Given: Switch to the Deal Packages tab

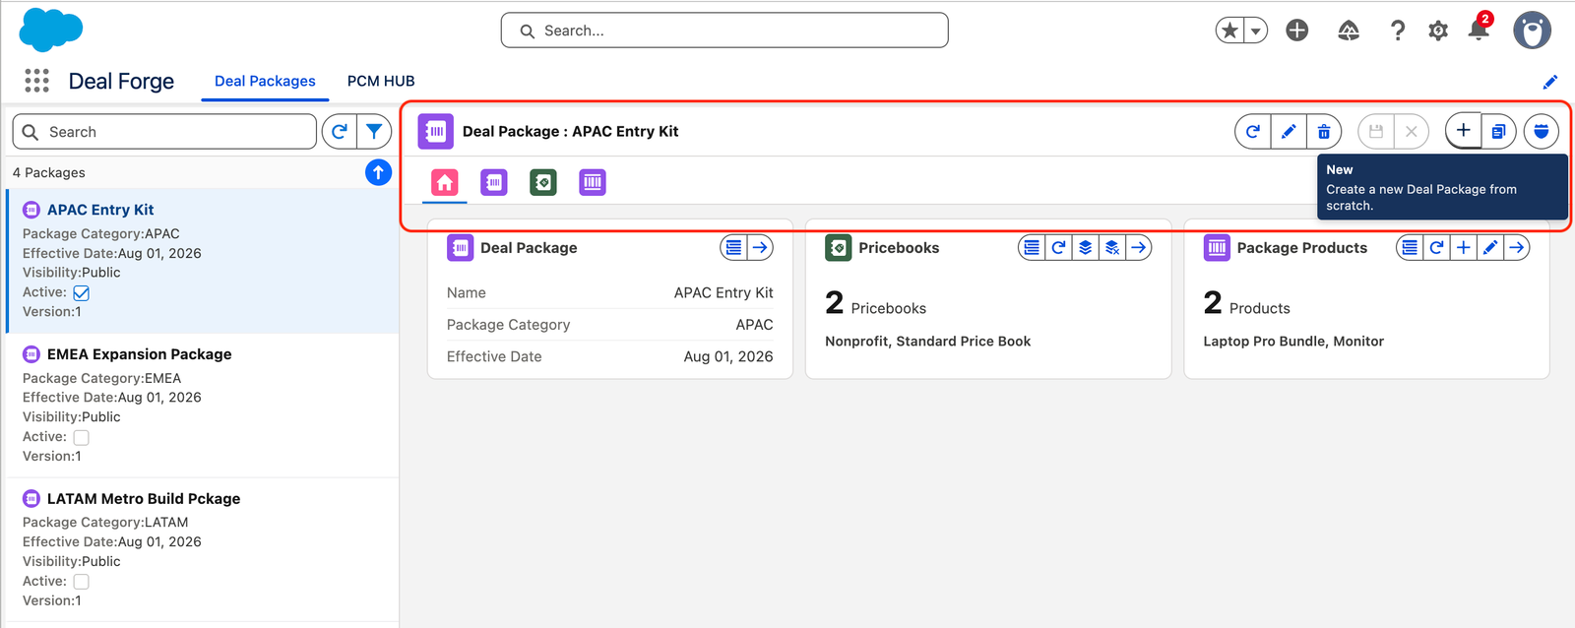Looking at the screenshot, I should click(x=265, y=81).
